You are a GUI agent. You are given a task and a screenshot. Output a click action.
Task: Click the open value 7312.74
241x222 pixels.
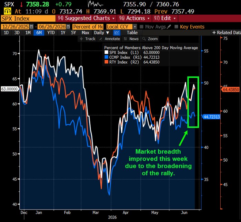71,11
